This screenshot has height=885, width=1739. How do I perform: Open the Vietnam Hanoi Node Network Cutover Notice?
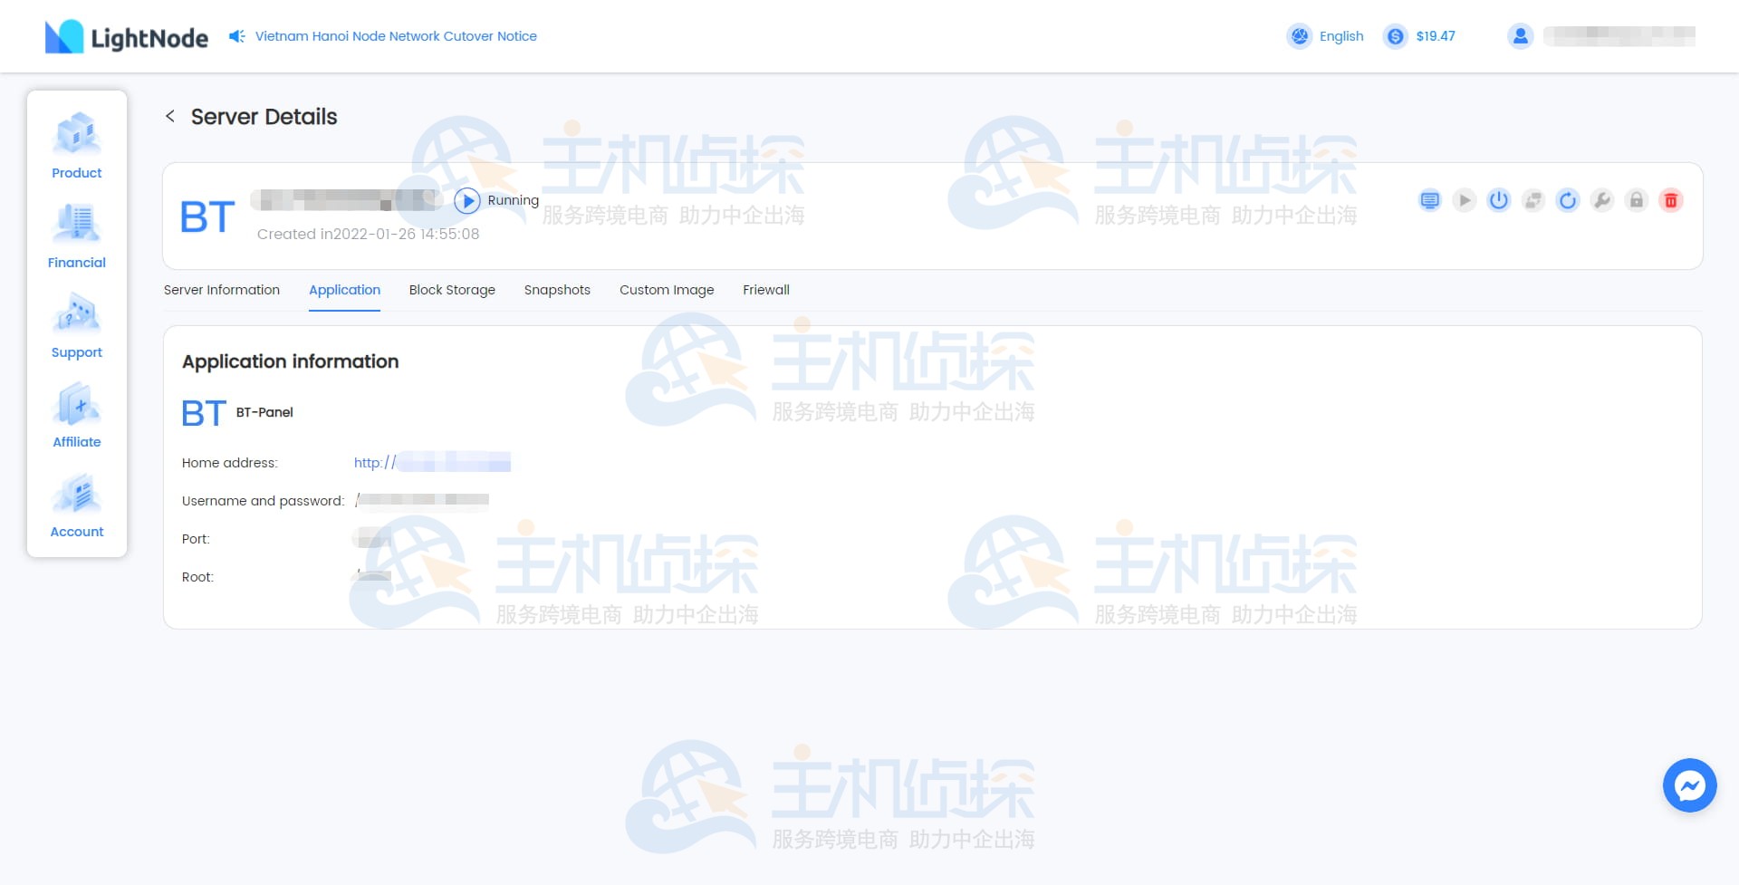395,35
